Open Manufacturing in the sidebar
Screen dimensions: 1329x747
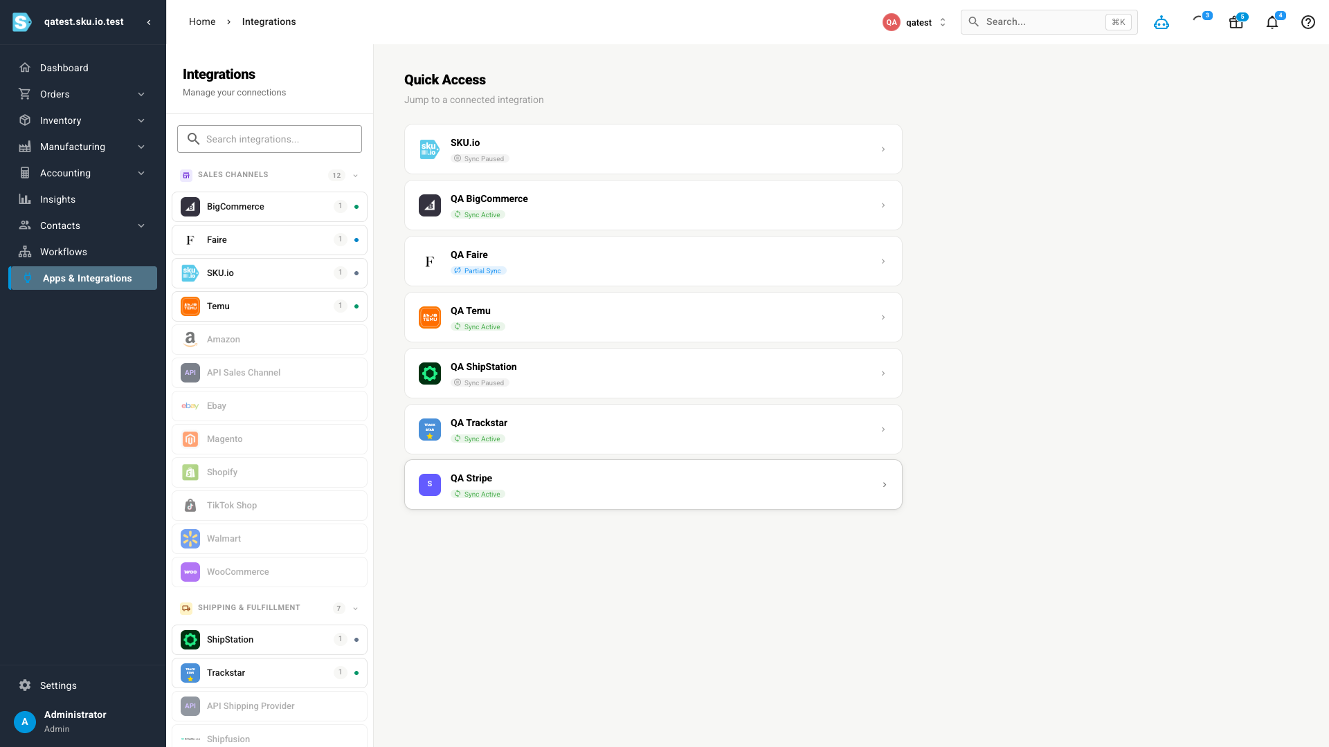tap(83, 147)
